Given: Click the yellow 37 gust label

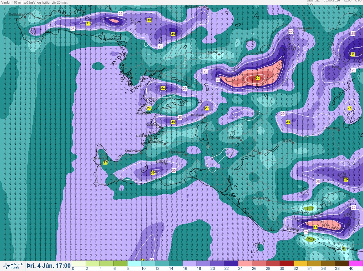Looking at the screenshot, I should tap(258, 78).
